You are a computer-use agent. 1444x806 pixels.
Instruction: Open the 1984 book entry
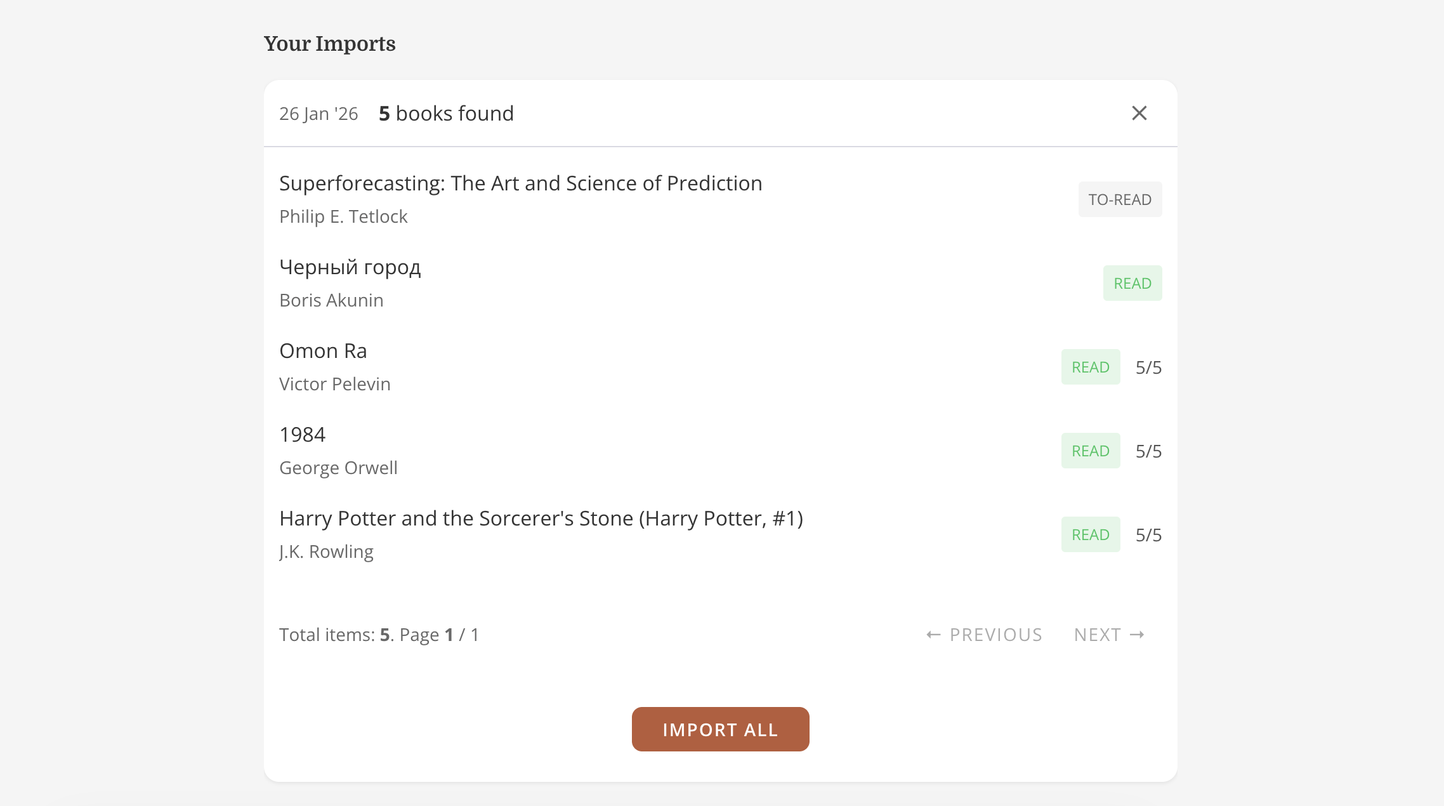click(302, 435)
